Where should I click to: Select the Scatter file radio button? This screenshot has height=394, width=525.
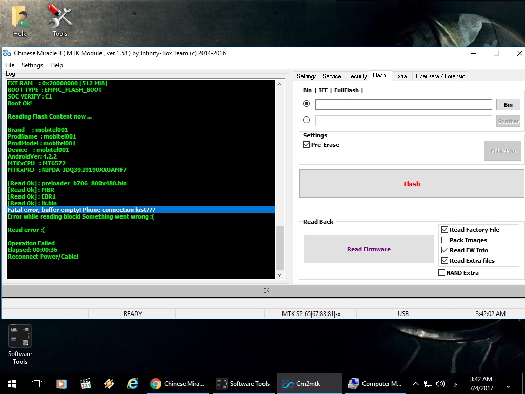click(306, 120)
